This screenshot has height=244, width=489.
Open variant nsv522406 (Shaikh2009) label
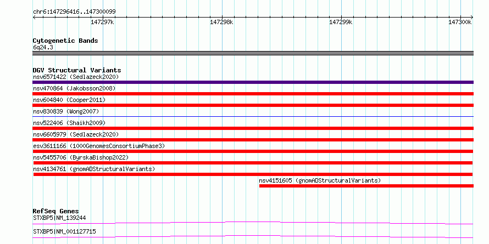click(69, 123)
